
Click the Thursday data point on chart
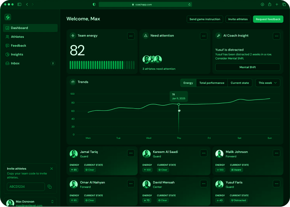(x=179, y=104)
